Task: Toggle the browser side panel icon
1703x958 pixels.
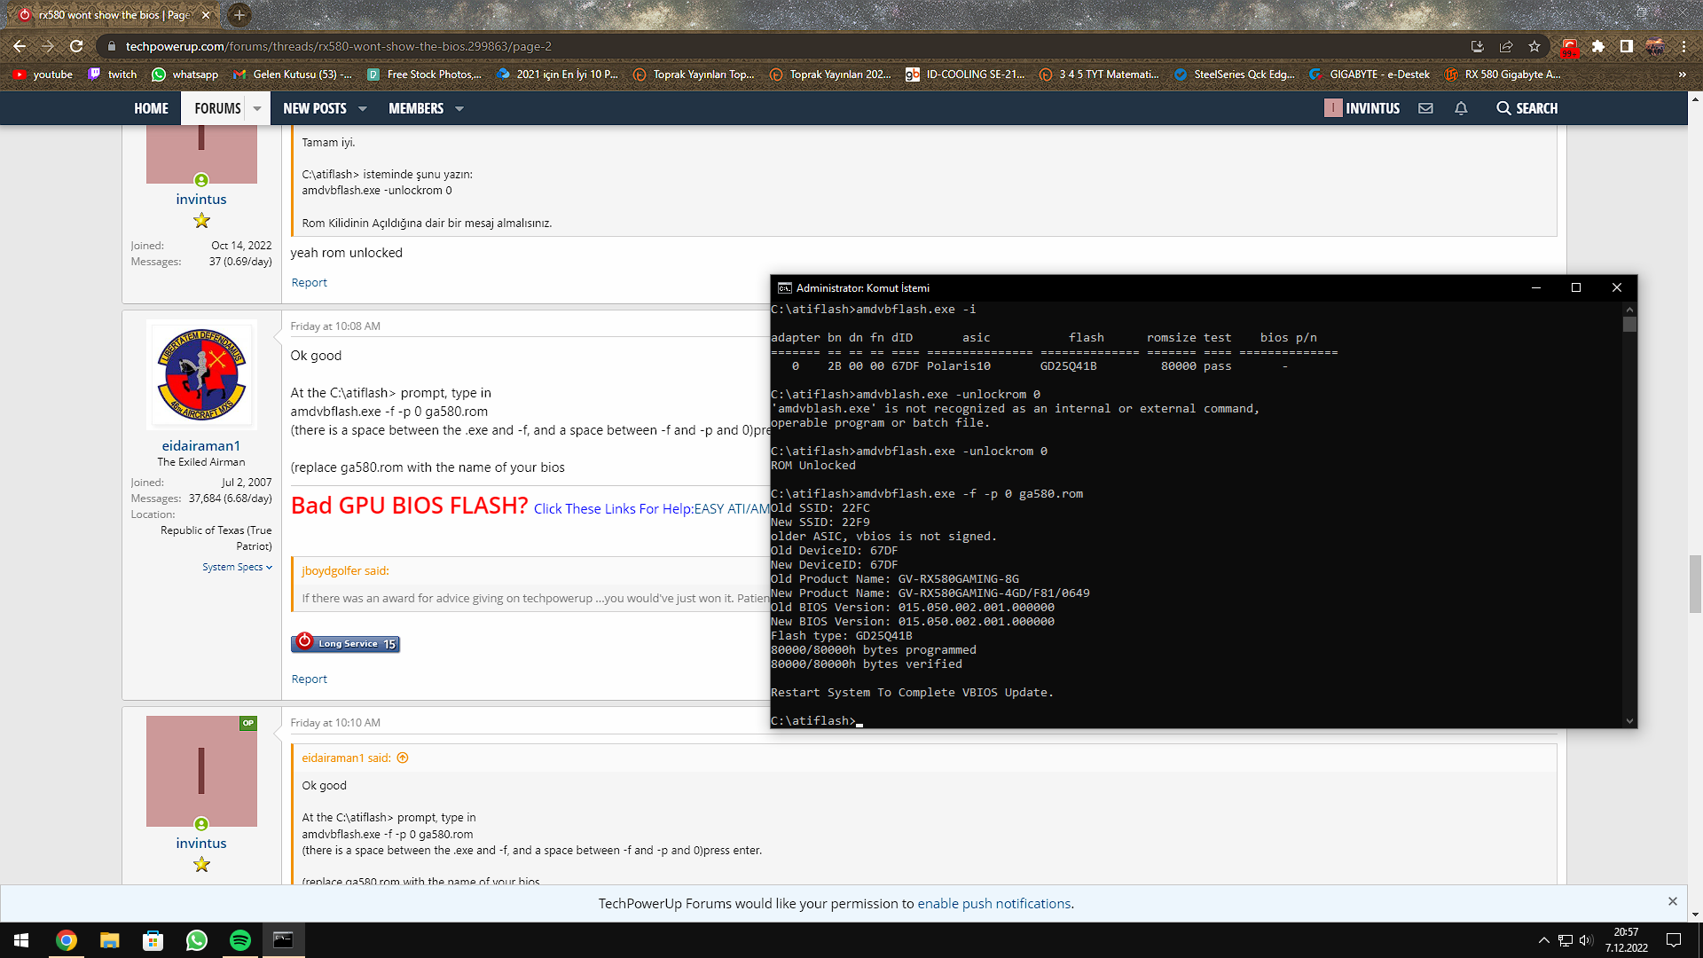Action: pos(1627,46)
